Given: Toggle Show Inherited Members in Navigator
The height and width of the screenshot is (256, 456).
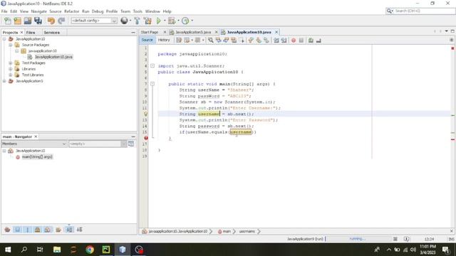Looking at the screenshot, I should 8,230.
